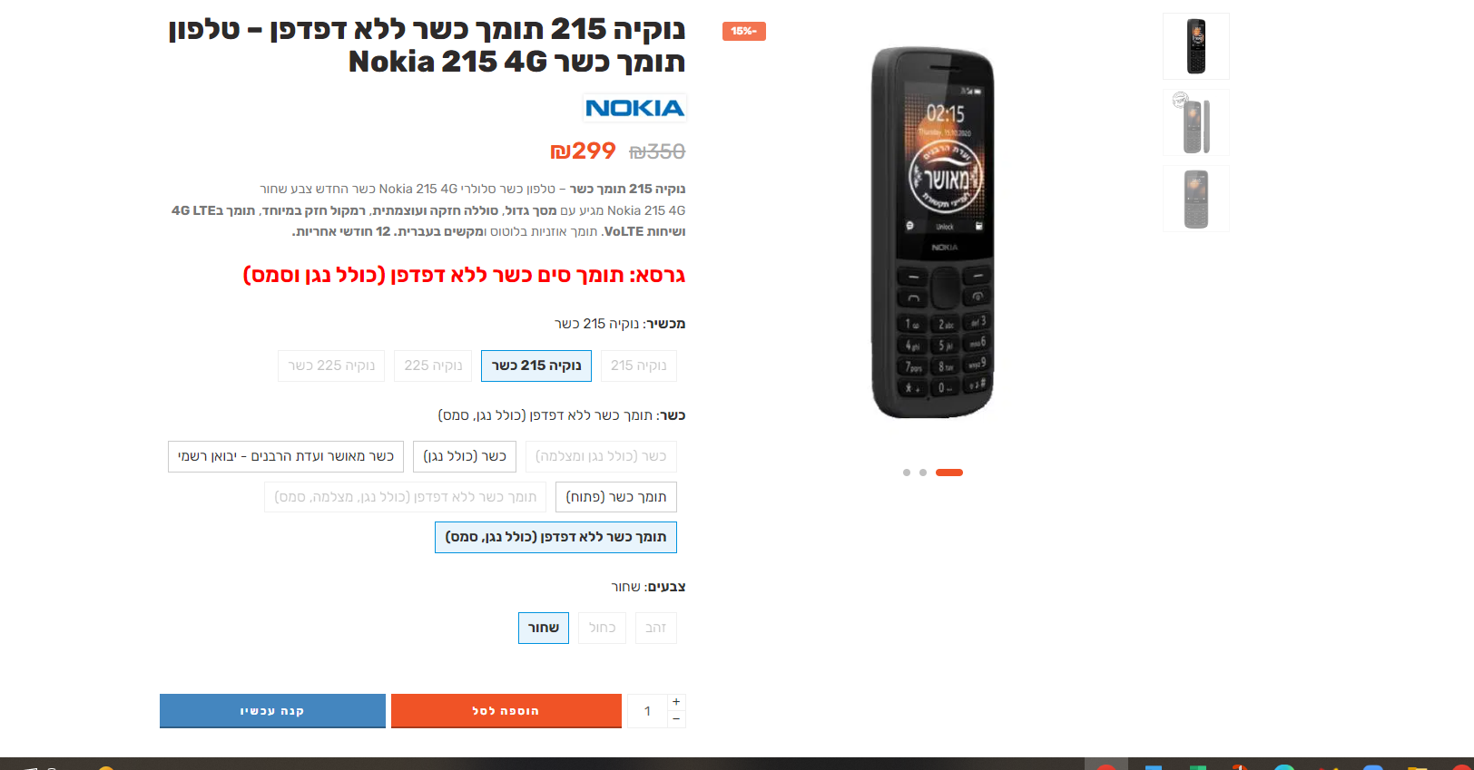Pick the black color שחור swatch
This screenshot has width=1474, height=770.
coord(544,628)
